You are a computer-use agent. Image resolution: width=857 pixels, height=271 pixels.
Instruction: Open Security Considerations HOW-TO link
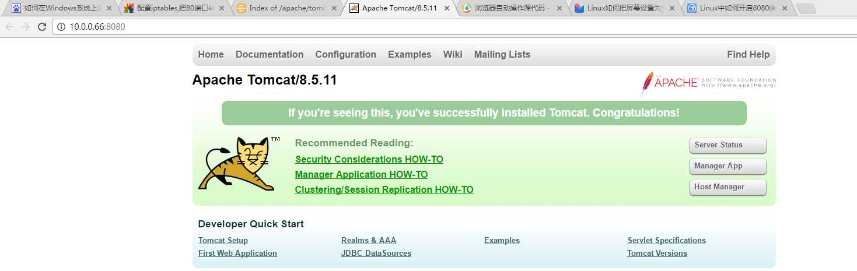tap(369, 159)
